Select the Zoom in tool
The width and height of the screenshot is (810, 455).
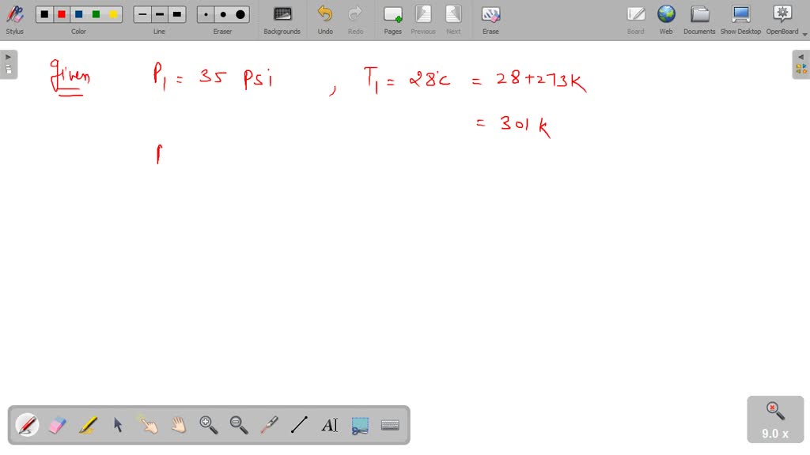209,425
